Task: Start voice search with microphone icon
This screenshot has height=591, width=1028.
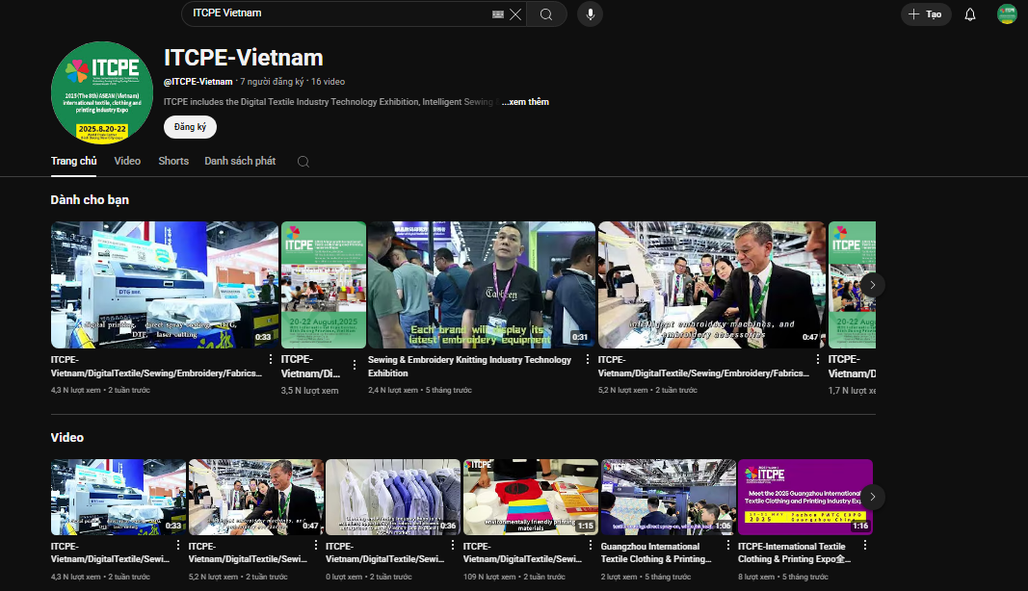Action: point(590,14)
